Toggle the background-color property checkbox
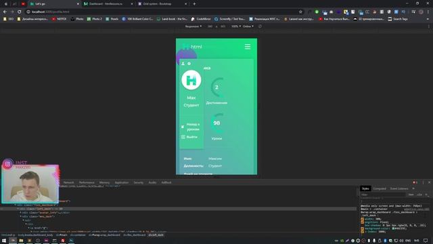 coord(363,228)
